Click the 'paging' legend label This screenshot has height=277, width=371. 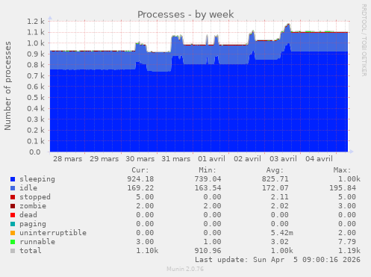click(x=33, y=224)
